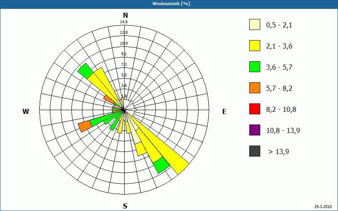Click the W compass label
This screenshot has width=338, height=211.
click(26, 111)
